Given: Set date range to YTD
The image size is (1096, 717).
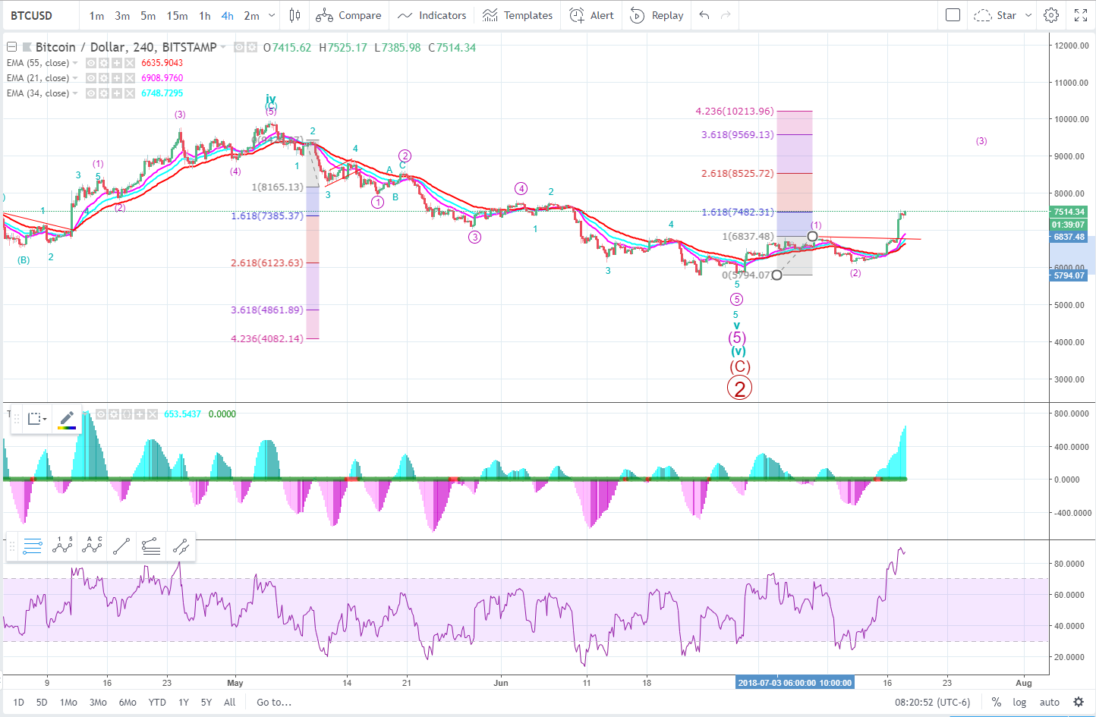Looking at the screenshot, I should click(x=157, y=702).
